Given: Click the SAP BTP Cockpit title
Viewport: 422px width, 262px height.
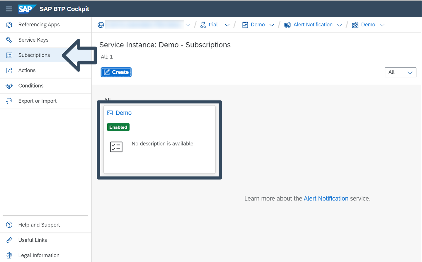Looking at the screenshot, I should (64, 9).
